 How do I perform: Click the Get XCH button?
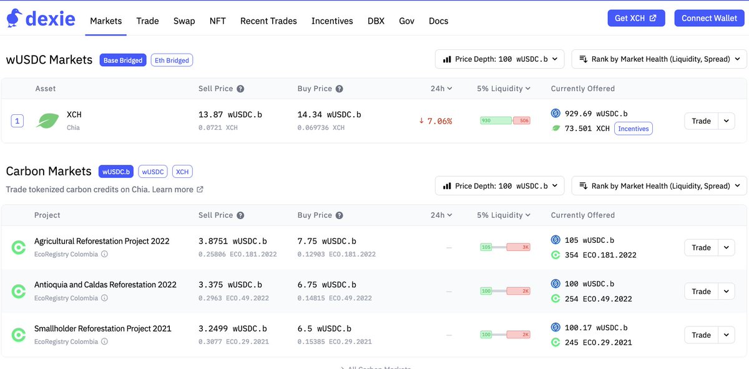pos(636,18)
